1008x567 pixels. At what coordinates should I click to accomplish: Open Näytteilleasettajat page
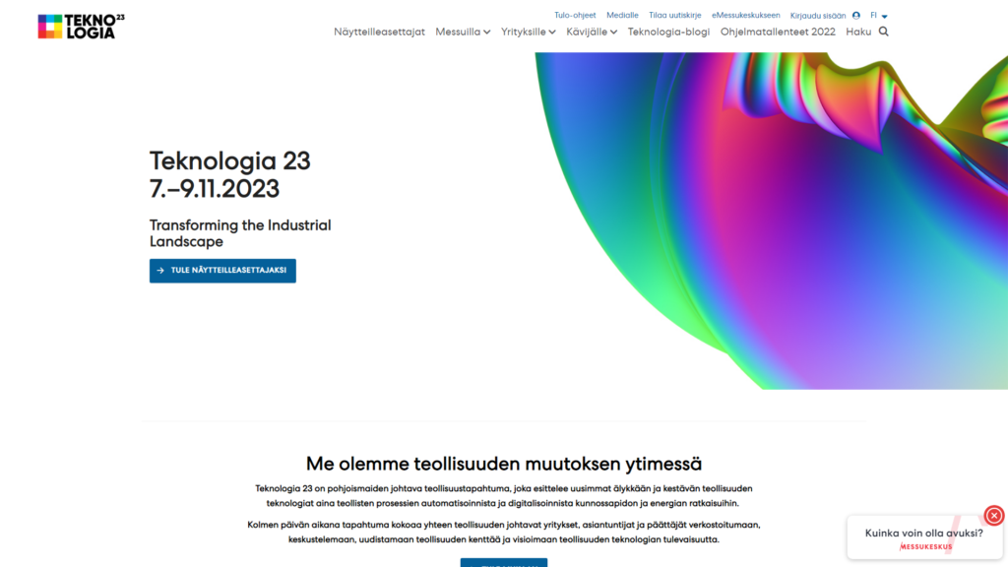point(379,31)
